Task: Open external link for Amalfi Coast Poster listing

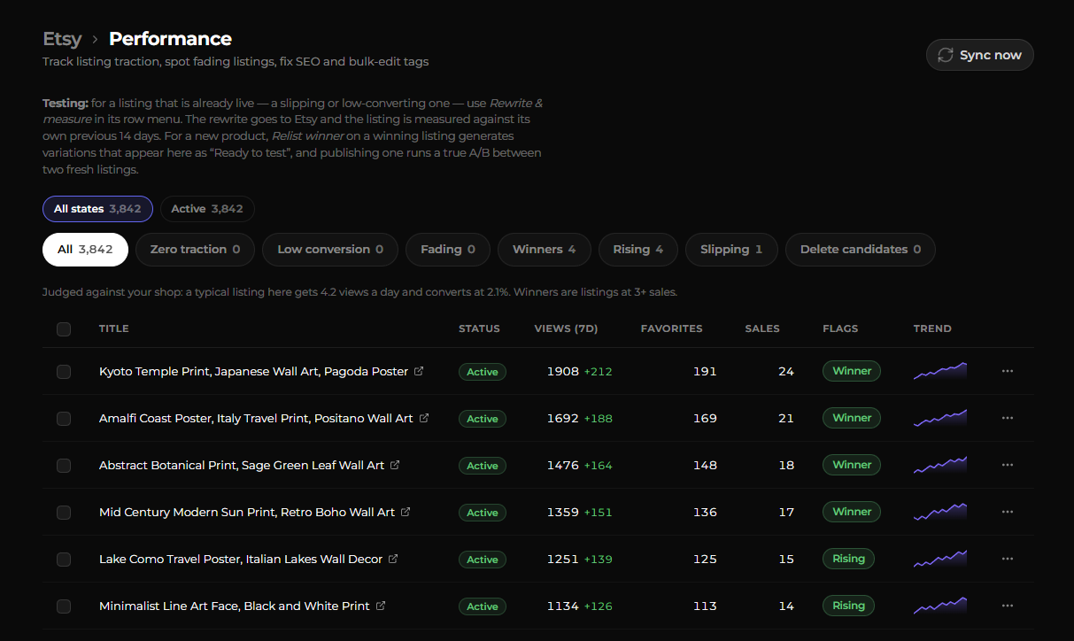Action: click(424, 418)
